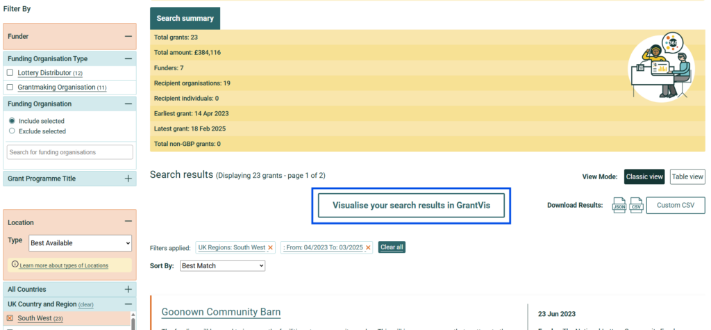Open the Location Type dropdown
The height and width of the screenshot is (330, 711).
(x=80, y=243)
